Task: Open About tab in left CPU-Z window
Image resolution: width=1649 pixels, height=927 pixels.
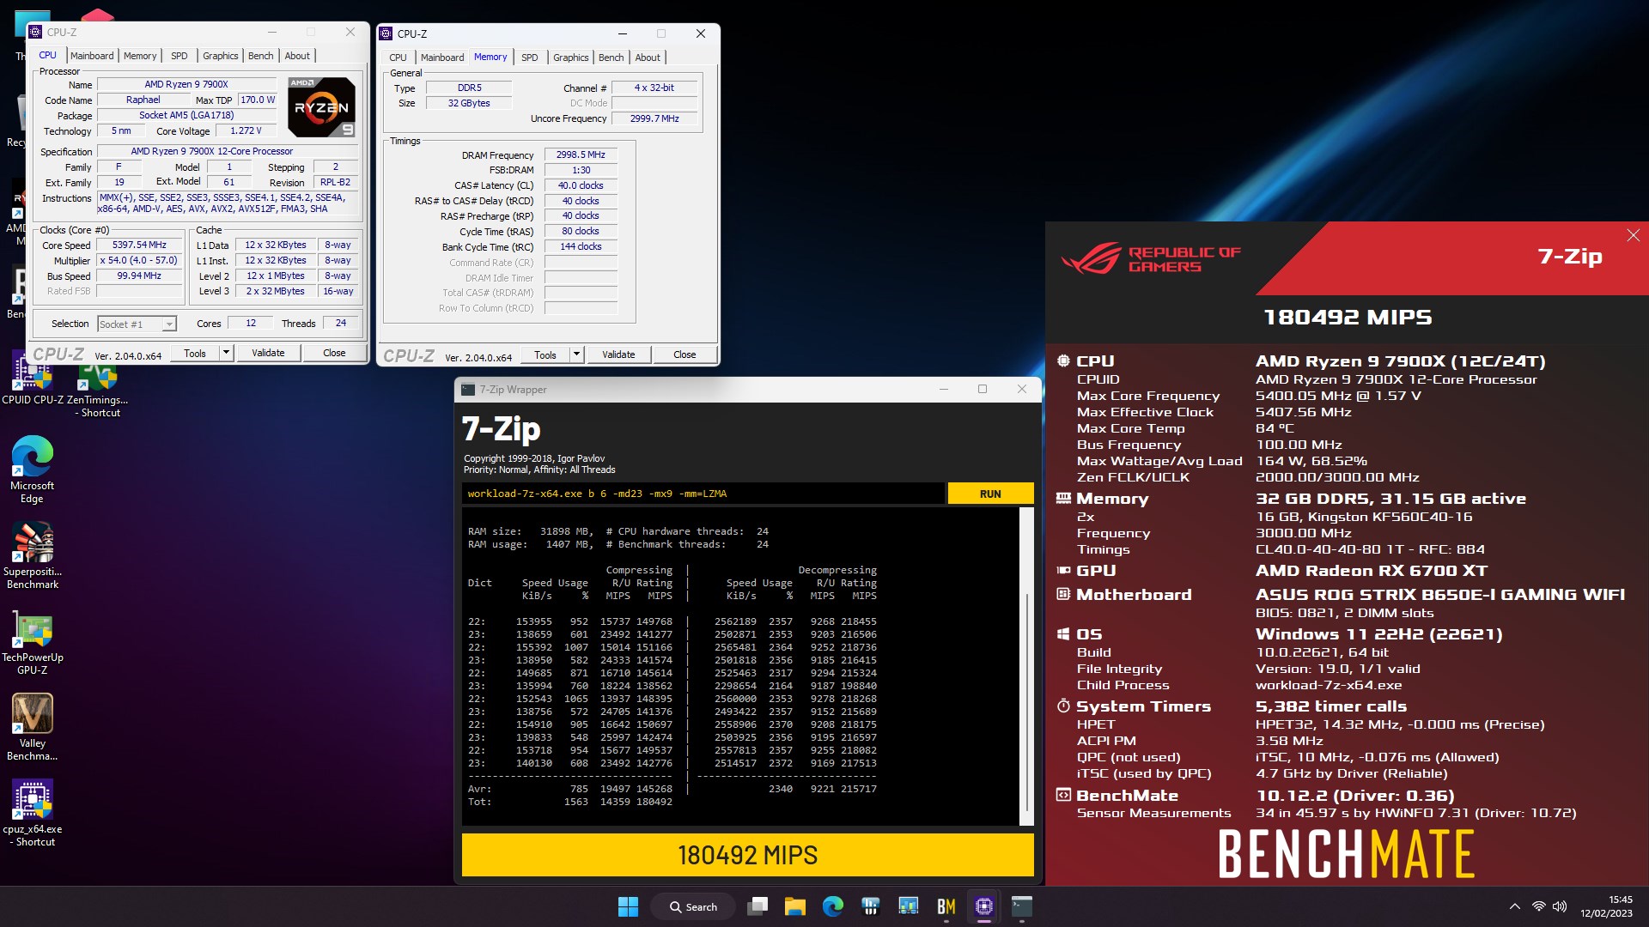Action: point(297,56)
